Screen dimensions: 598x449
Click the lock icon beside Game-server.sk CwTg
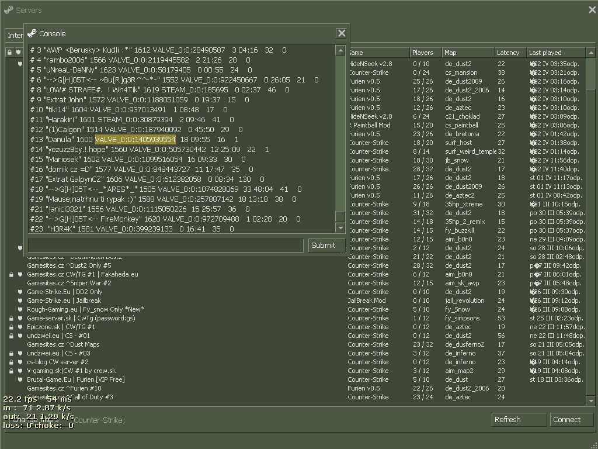[11, 318]
